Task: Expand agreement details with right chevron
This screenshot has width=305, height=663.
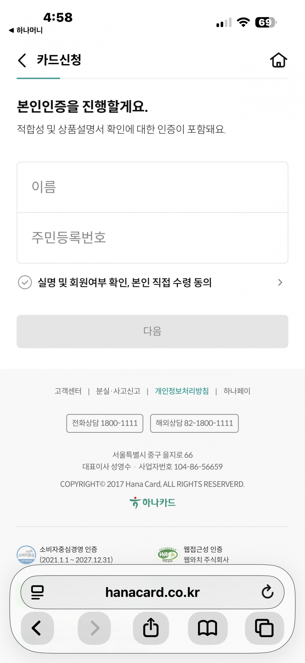Action: [280, 282]
